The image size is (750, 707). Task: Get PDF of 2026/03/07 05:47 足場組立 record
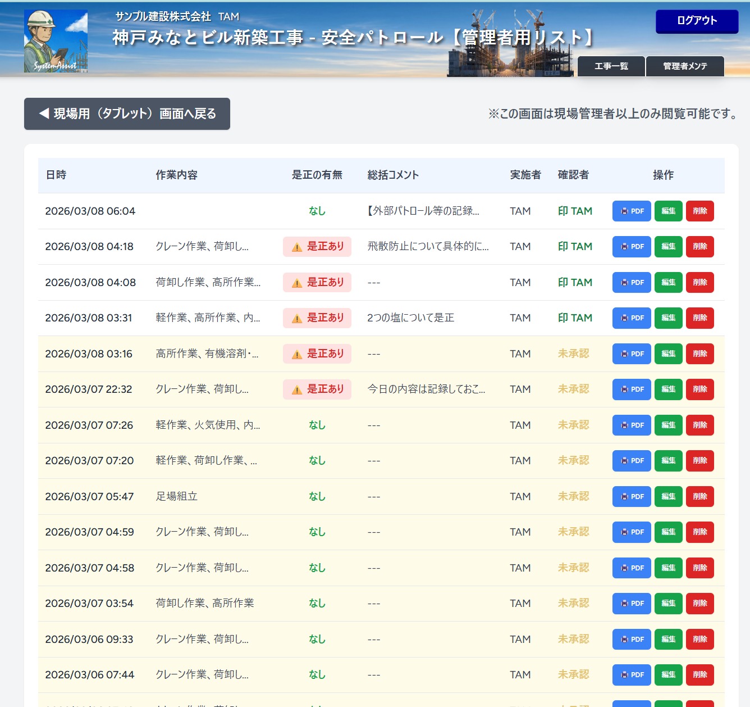(x=632, y=497)
